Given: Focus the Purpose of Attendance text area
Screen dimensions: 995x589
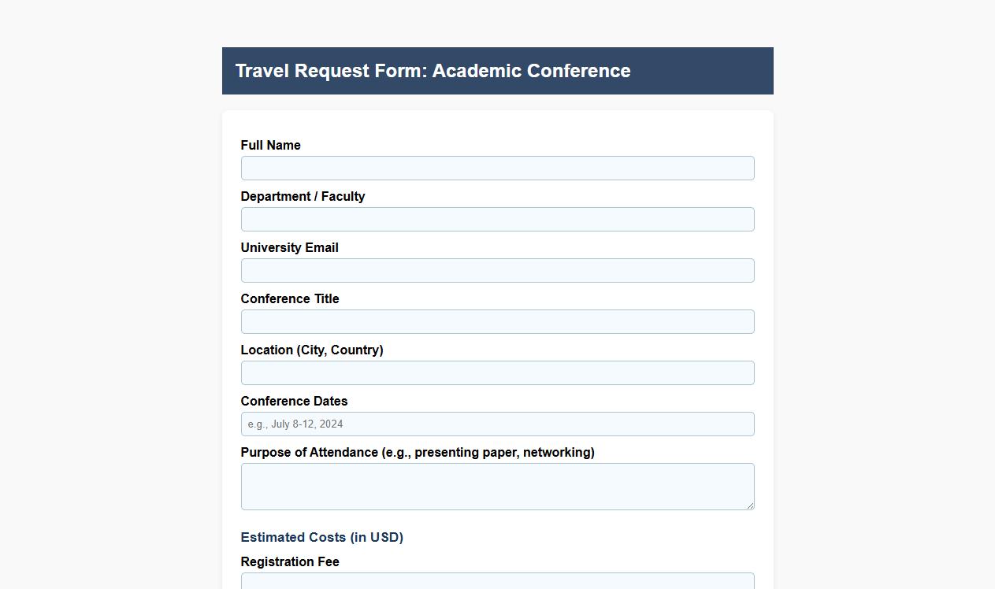Looking at the screenshot, I should tap(497, 484).
